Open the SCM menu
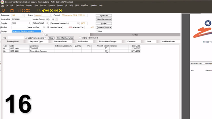 (x=71, y=6)
